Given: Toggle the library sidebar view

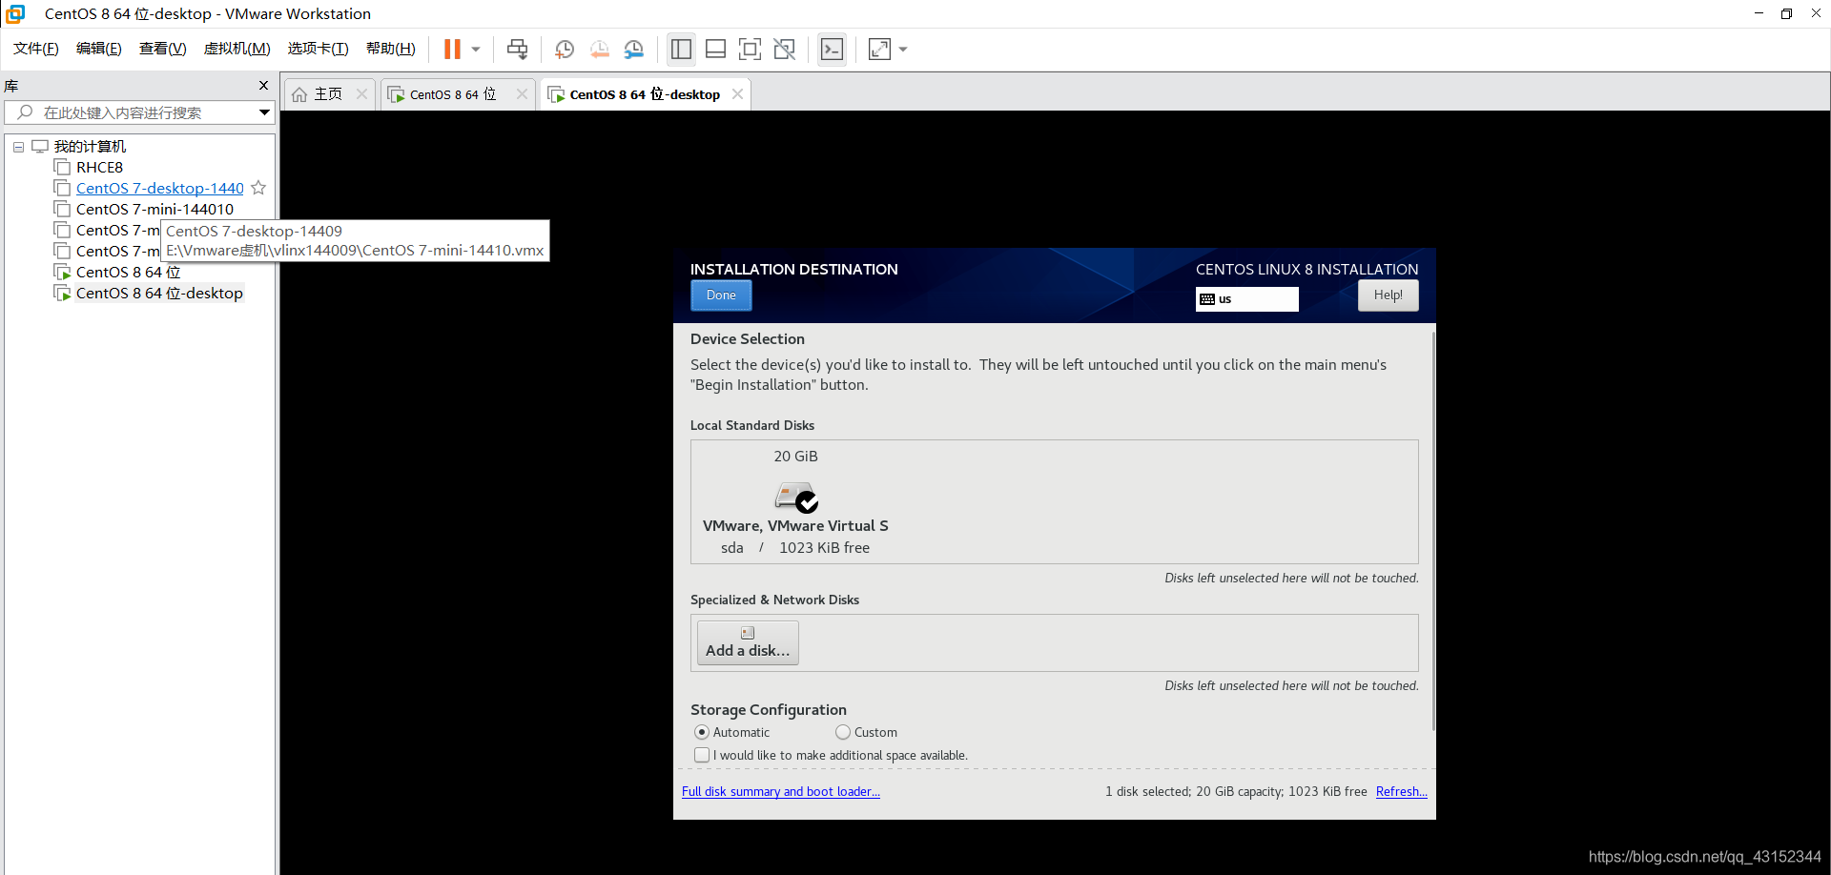Looking at the screenshot, I should click(681, 49).
